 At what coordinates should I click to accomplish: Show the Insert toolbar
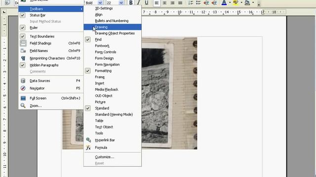click(x=113, y=83)
